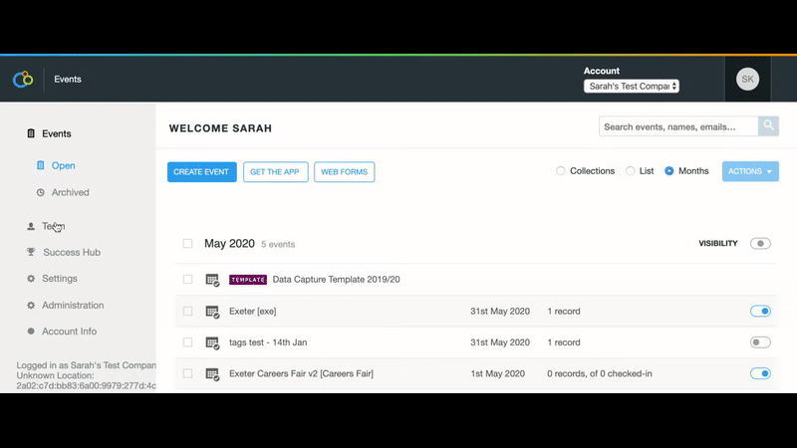The height and width of the screenshot is (448, 797).
Task: Tick the May 2020 group checkbox
Action: [187, 243]
